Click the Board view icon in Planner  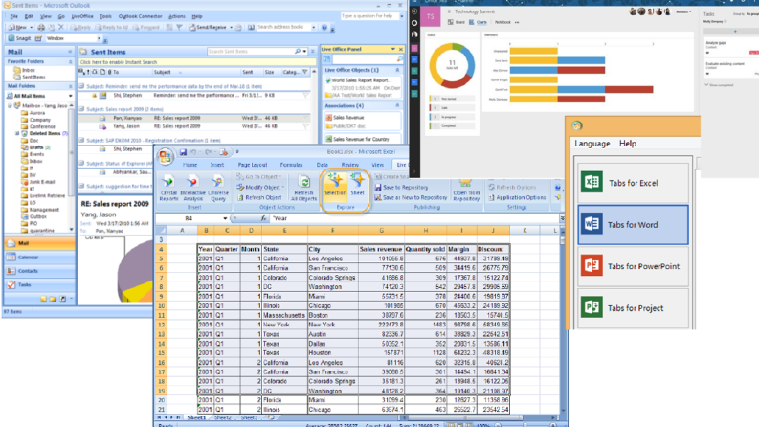coord(451,22)
